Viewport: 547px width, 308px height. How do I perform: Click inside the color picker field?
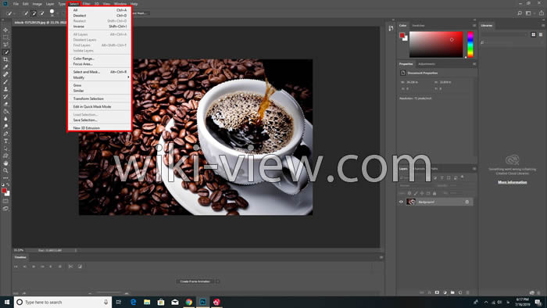pyautogui.click(x=436, y=45)
